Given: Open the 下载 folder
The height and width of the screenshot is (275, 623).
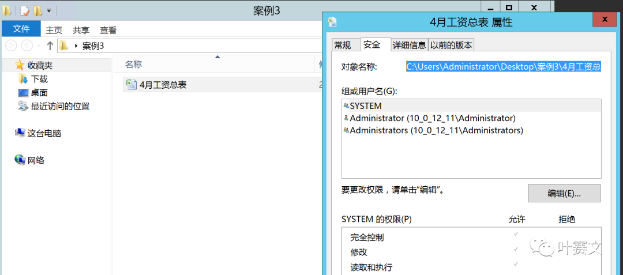Looking at the screenshot, I should pos(39,79).
